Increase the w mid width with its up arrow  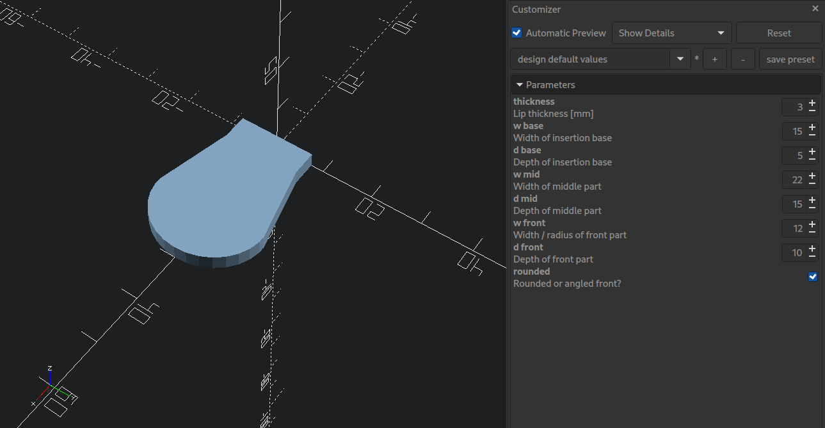tap(812, 177)
